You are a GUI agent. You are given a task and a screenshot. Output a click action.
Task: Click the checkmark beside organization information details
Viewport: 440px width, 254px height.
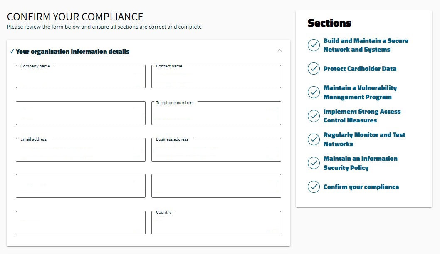click(11, 51)
